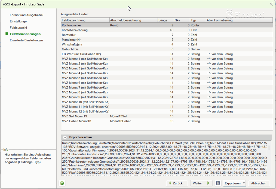This screenshot has width=276, height=189.
Task: Click the preview header line starting Konto;Kontobezeichnung
Action: (x=164, y=143)
